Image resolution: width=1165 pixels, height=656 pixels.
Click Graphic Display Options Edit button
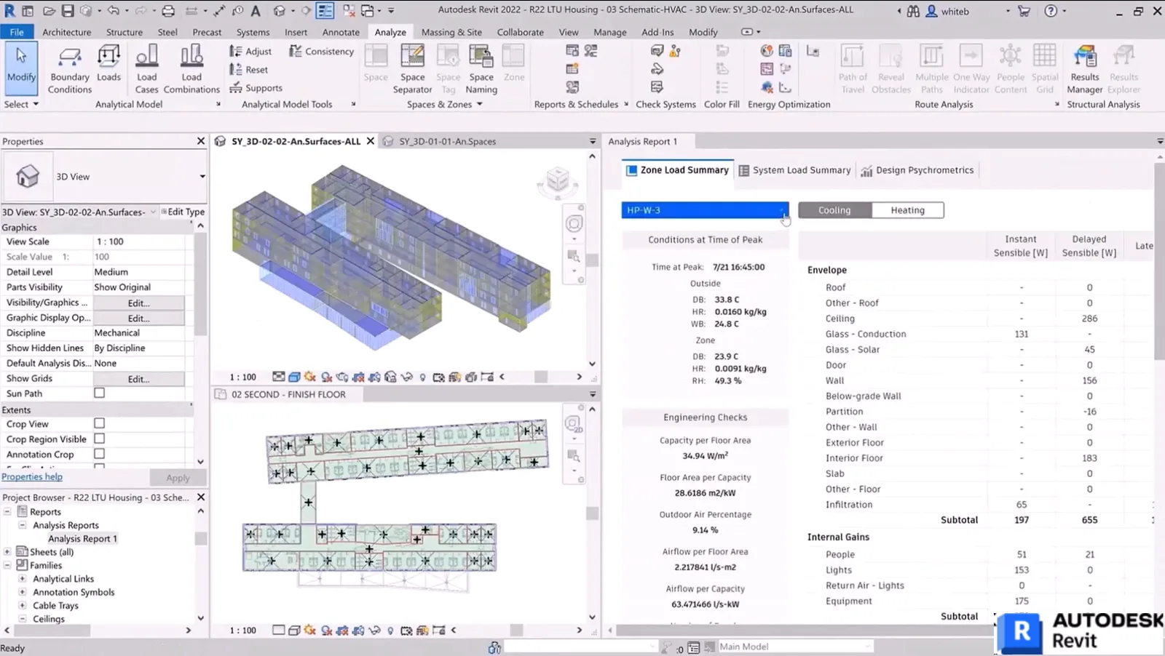coord(138,318)
